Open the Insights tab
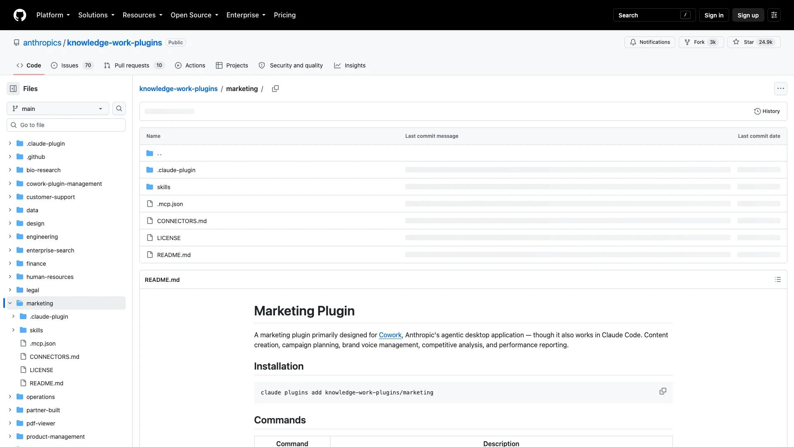The width and height of the screenshot is (794, 447). [x=350, y=65]
